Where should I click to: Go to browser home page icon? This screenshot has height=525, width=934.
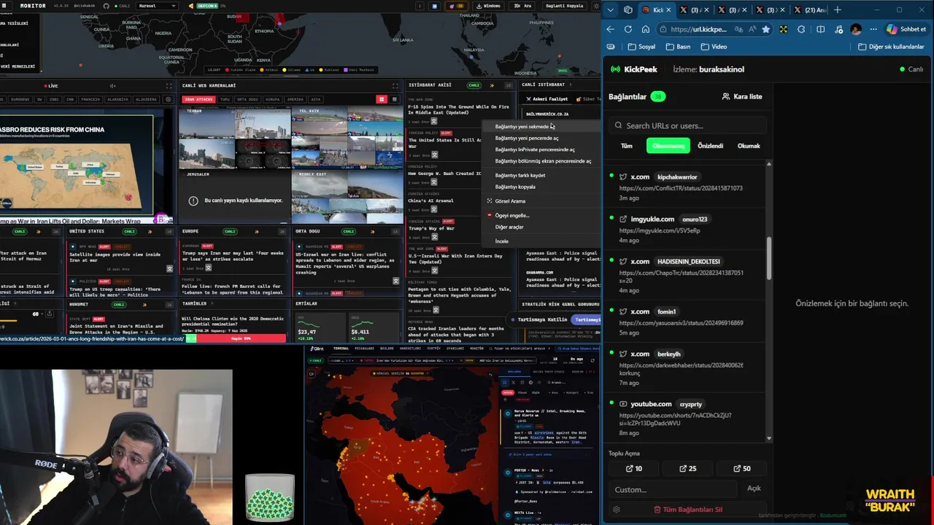[x=646, y=29]
